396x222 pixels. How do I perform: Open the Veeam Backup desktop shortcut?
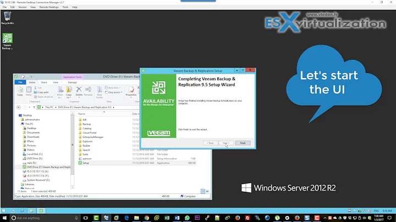[7, 41]
